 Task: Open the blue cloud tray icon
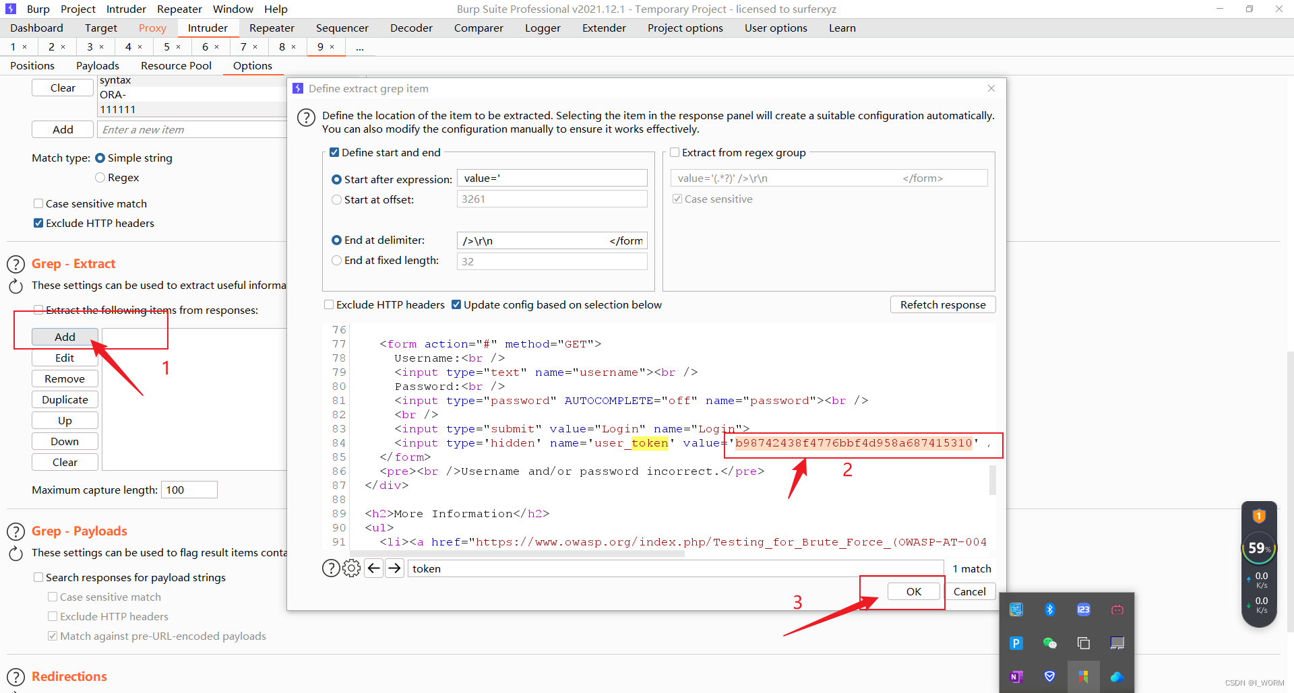click(x=1117, y=676)
